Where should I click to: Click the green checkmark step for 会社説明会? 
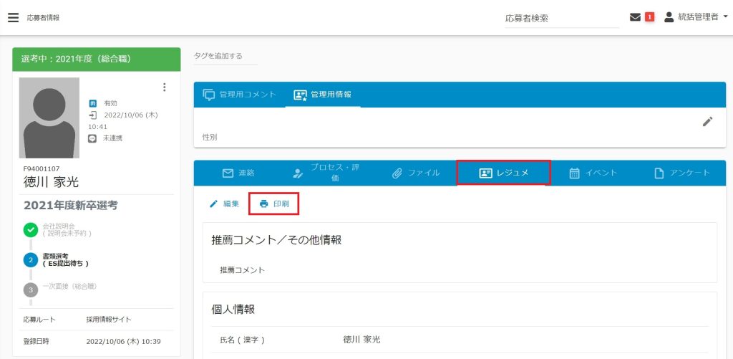pyautogui.click(x=31, y=230)
